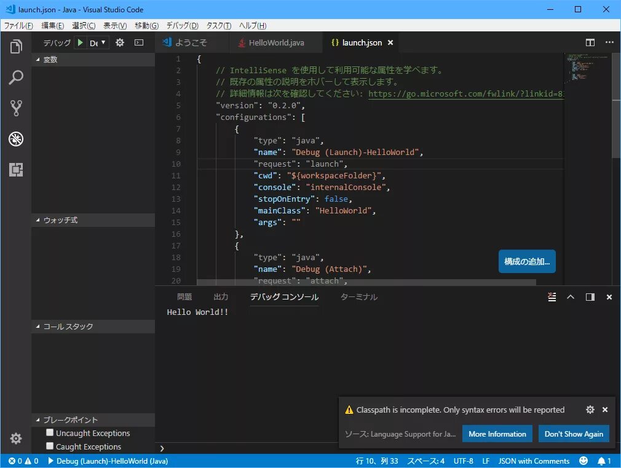Open the debug console icon in debug toolbar

(x=139, y=42)
